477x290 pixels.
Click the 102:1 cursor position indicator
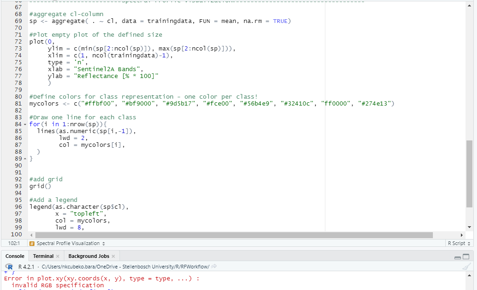14,243
